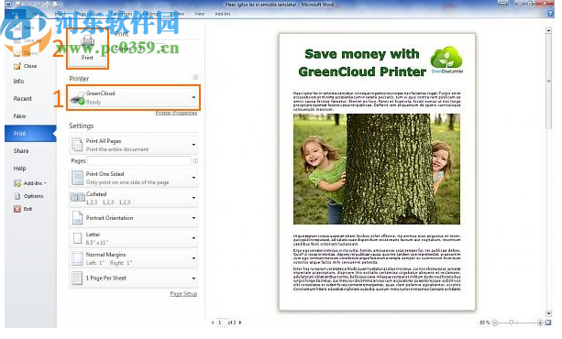562x339 pixels.
Task: Open the Page Setup link
Action: tap(183, 294)
